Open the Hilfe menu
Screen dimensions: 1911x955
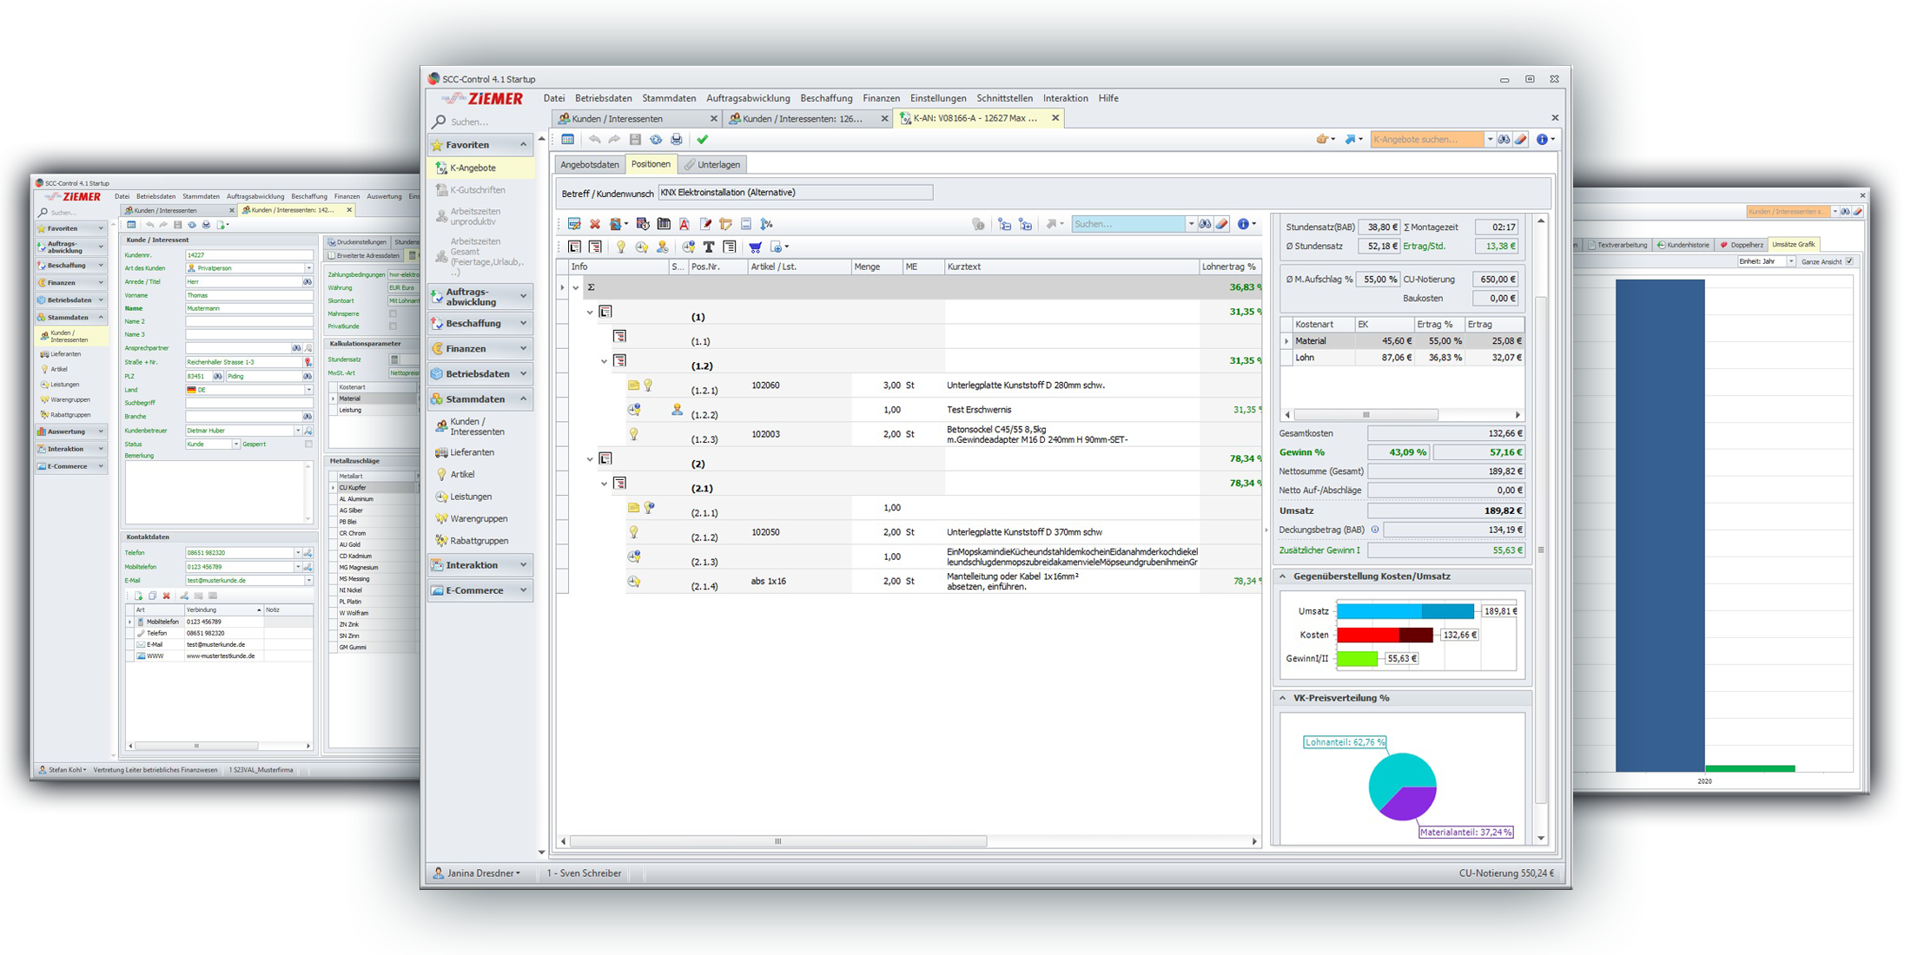(x=1108, y=99)
